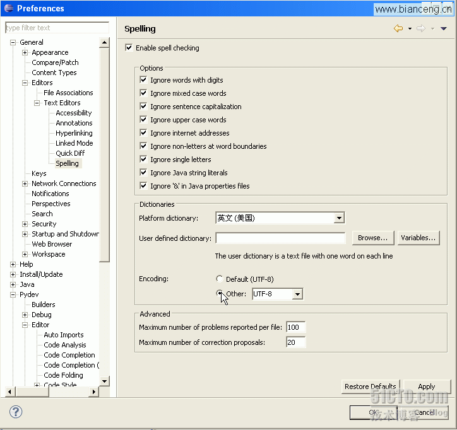The width and height of the screenshot is (457, 430).
Task: Select Content Types in the tree
Action: (54, 73)
